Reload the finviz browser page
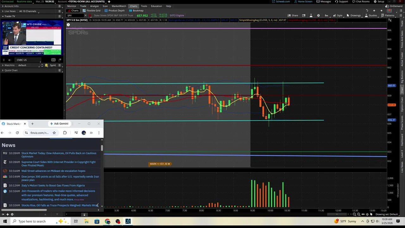Screen dimensions: 405x228 click(x=17, y=133)
